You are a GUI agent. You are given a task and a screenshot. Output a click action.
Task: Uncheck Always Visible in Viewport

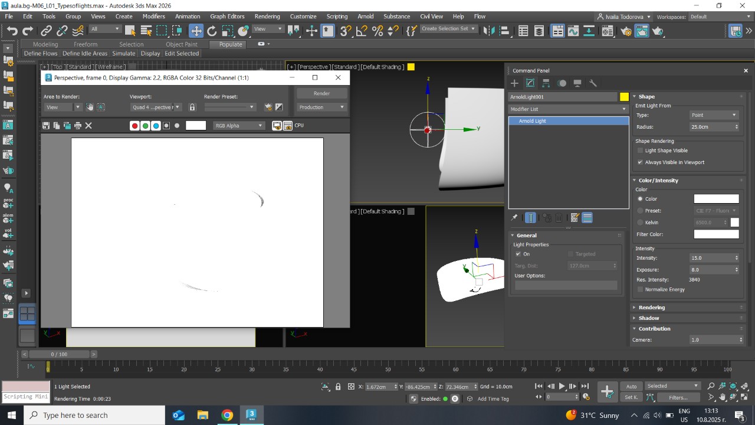(640, 162)
